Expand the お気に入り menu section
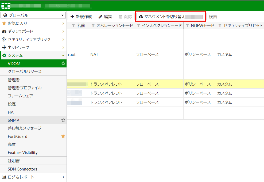 33,23
